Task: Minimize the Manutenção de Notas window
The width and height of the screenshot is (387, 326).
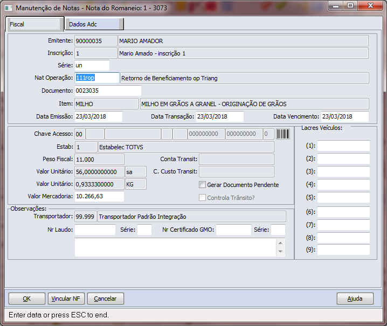Action: click(x=336, y=6)
